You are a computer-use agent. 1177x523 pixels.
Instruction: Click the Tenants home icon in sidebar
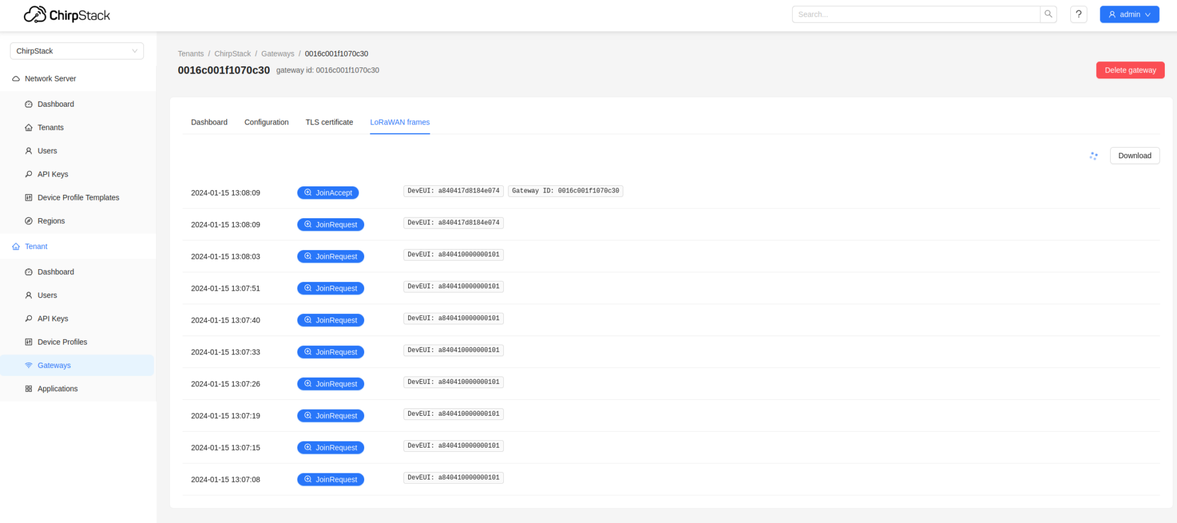pyautogui.click(x=29, y=128)
